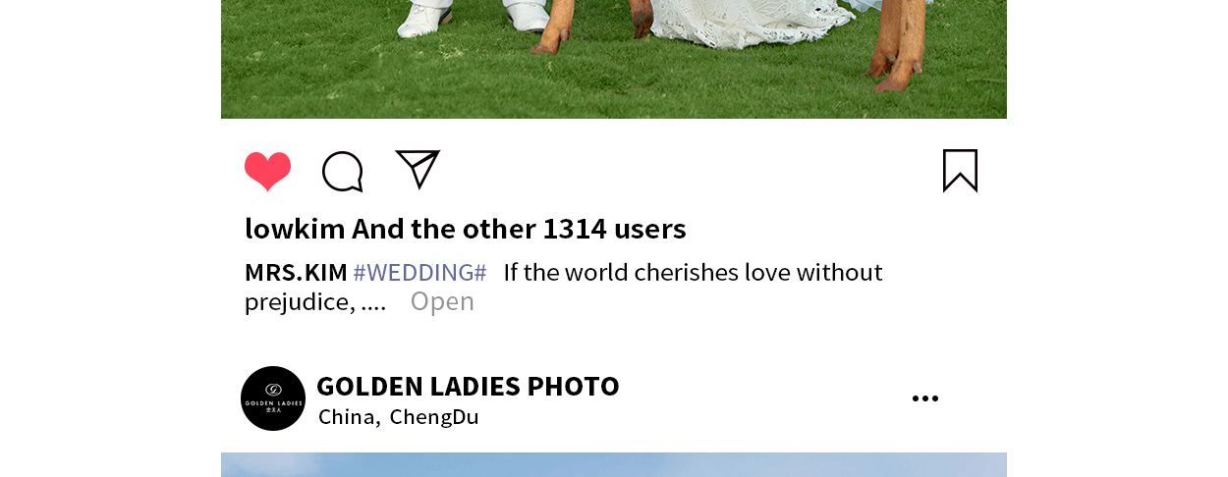Save the post with the bookmark icon
Viewport: 1228px width, 477px height.
(x=960, y=171)
